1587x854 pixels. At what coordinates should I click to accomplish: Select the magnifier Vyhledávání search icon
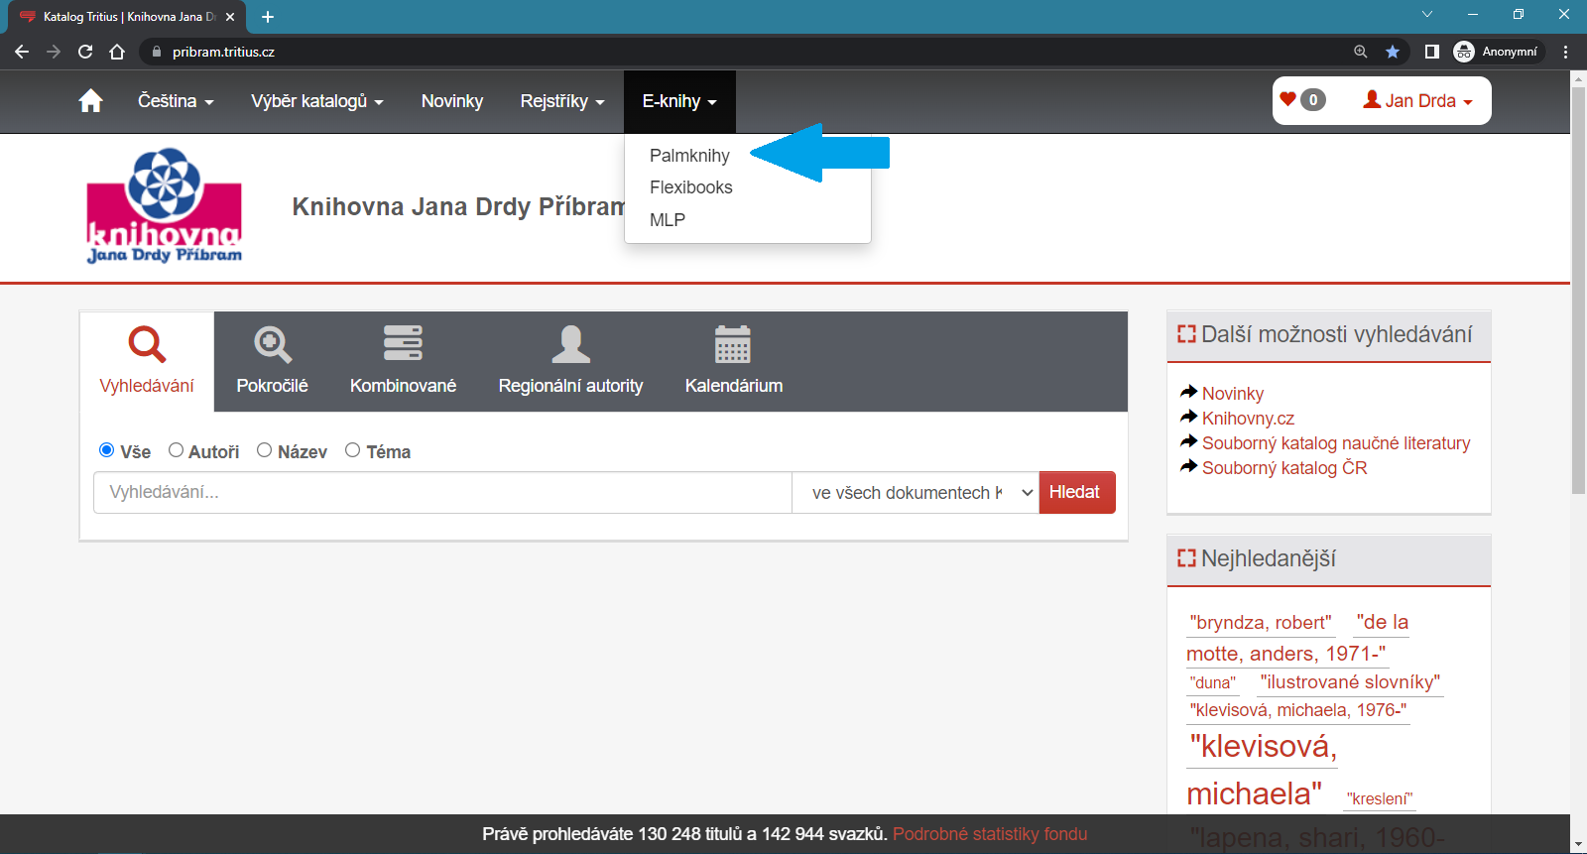click(147, 344)
